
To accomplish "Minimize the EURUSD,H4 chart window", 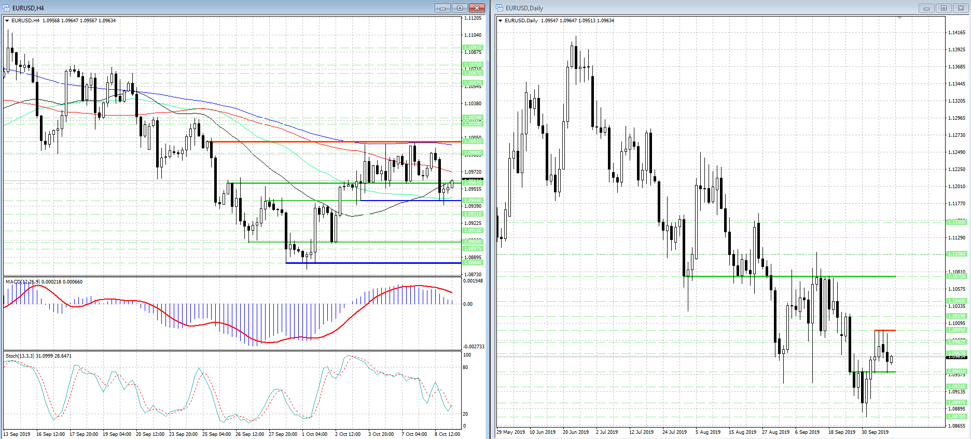I will pos(442,8).
